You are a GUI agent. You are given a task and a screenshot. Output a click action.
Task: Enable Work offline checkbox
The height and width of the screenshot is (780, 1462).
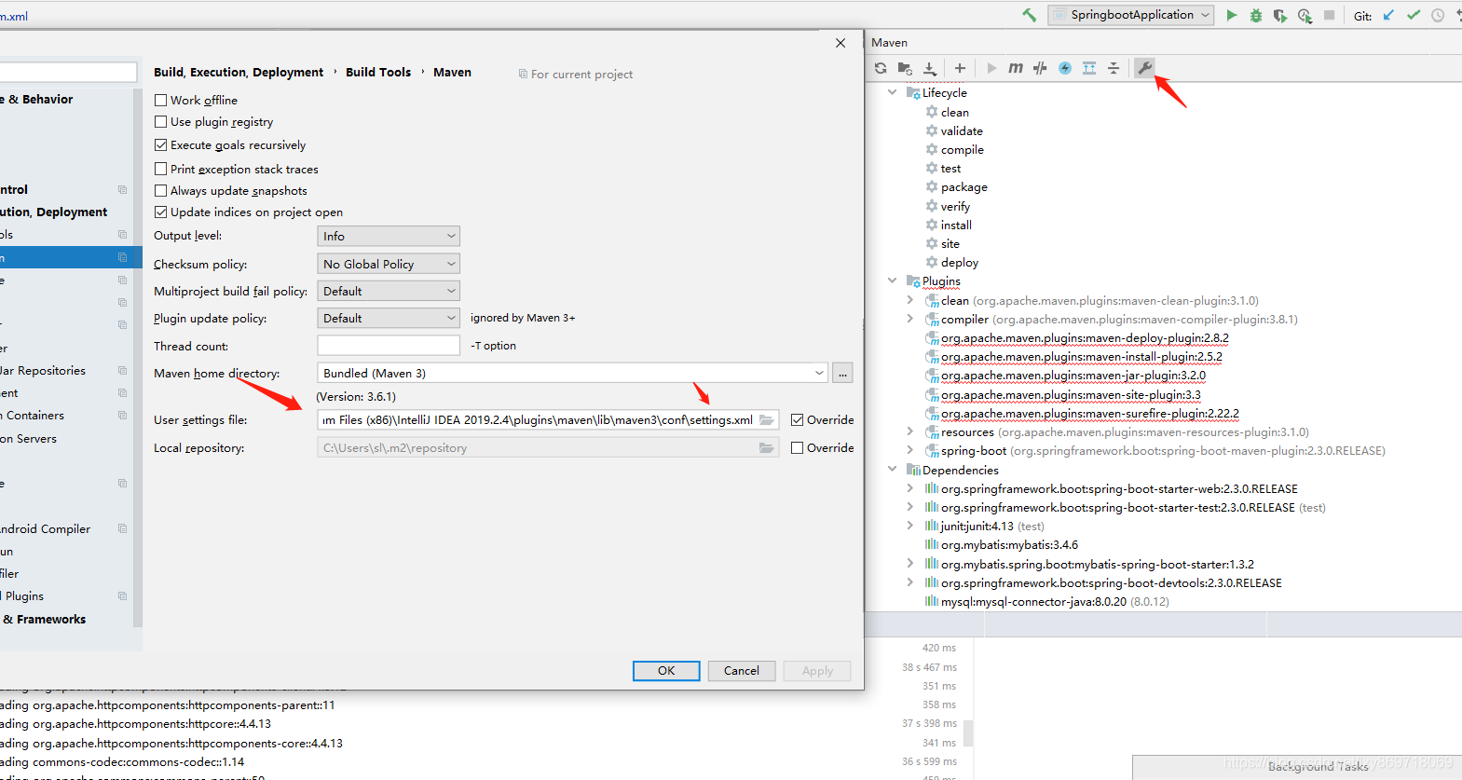click(x=160, y=100)
